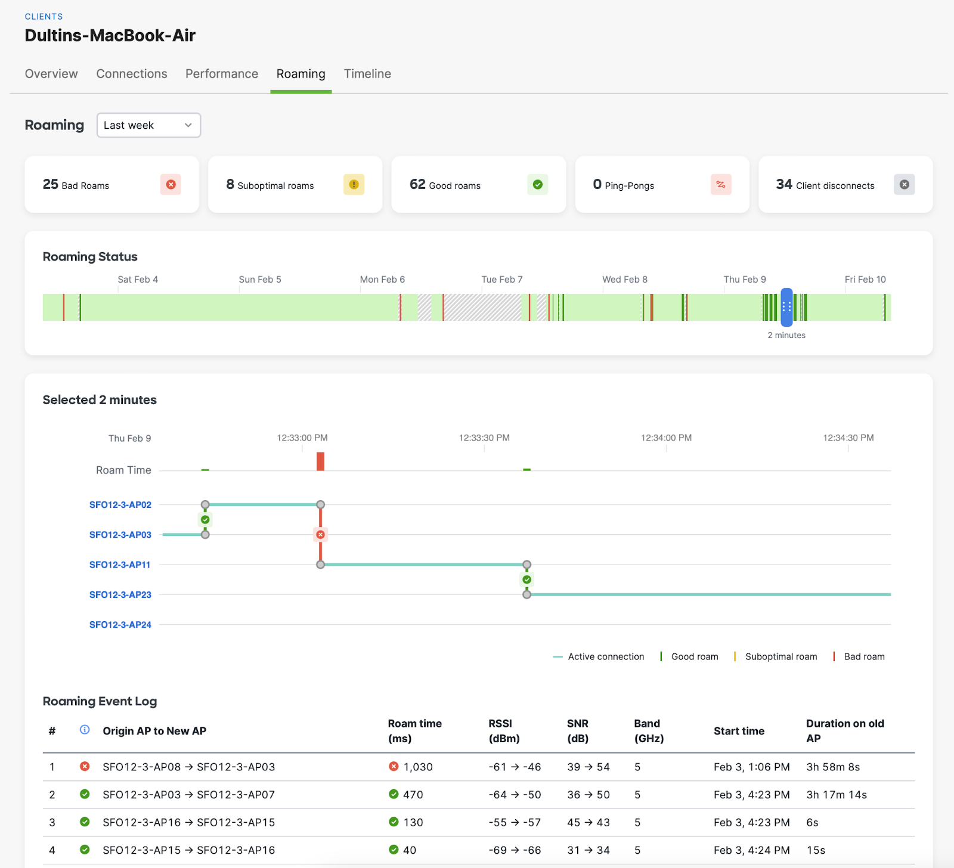Open the Last week time range dropdown
Screen dimensions: 954x868
point(148,125)
